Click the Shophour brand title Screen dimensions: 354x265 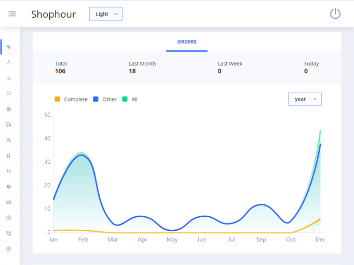(x=53, y=15)
